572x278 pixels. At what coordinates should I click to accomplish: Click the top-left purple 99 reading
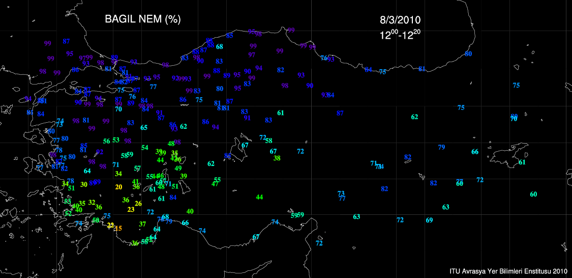(x=48, y=44)
